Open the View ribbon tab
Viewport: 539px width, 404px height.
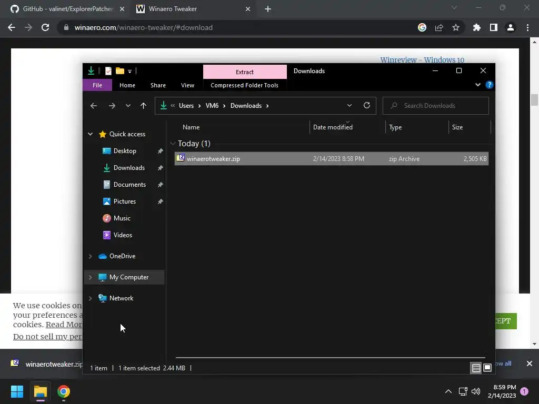tap(188, 85)
